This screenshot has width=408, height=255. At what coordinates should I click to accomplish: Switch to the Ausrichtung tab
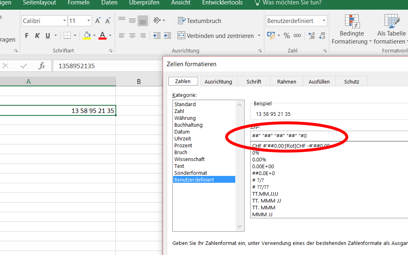(x=218, y=81)
